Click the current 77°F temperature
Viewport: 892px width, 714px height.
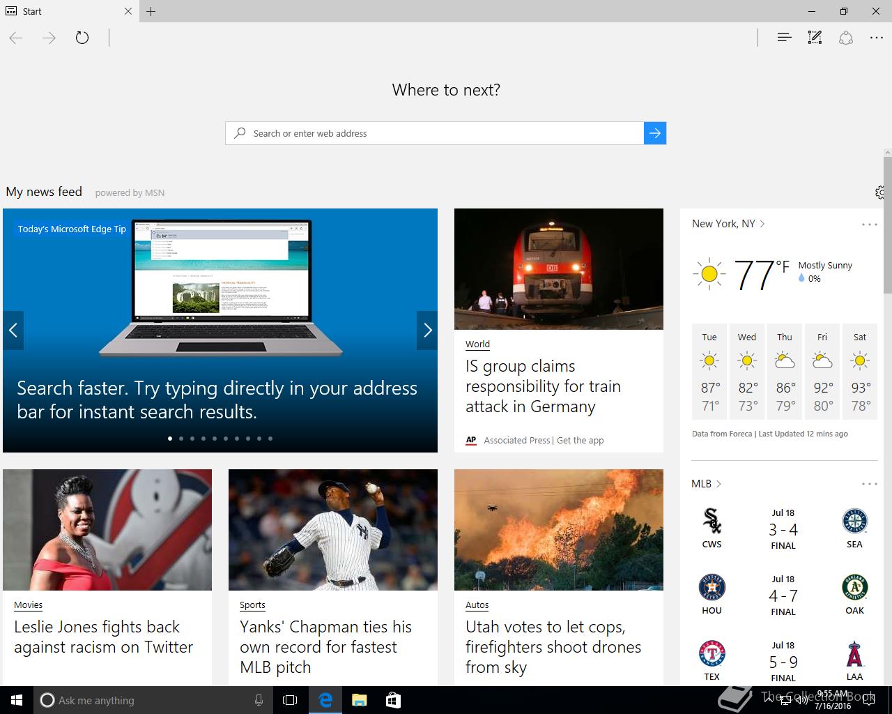click(762, 274)
